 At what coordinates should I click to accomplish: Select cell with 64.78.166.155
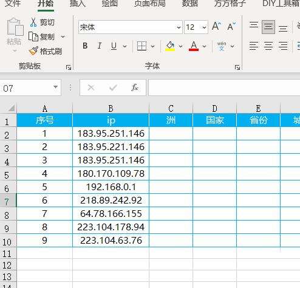111,214
